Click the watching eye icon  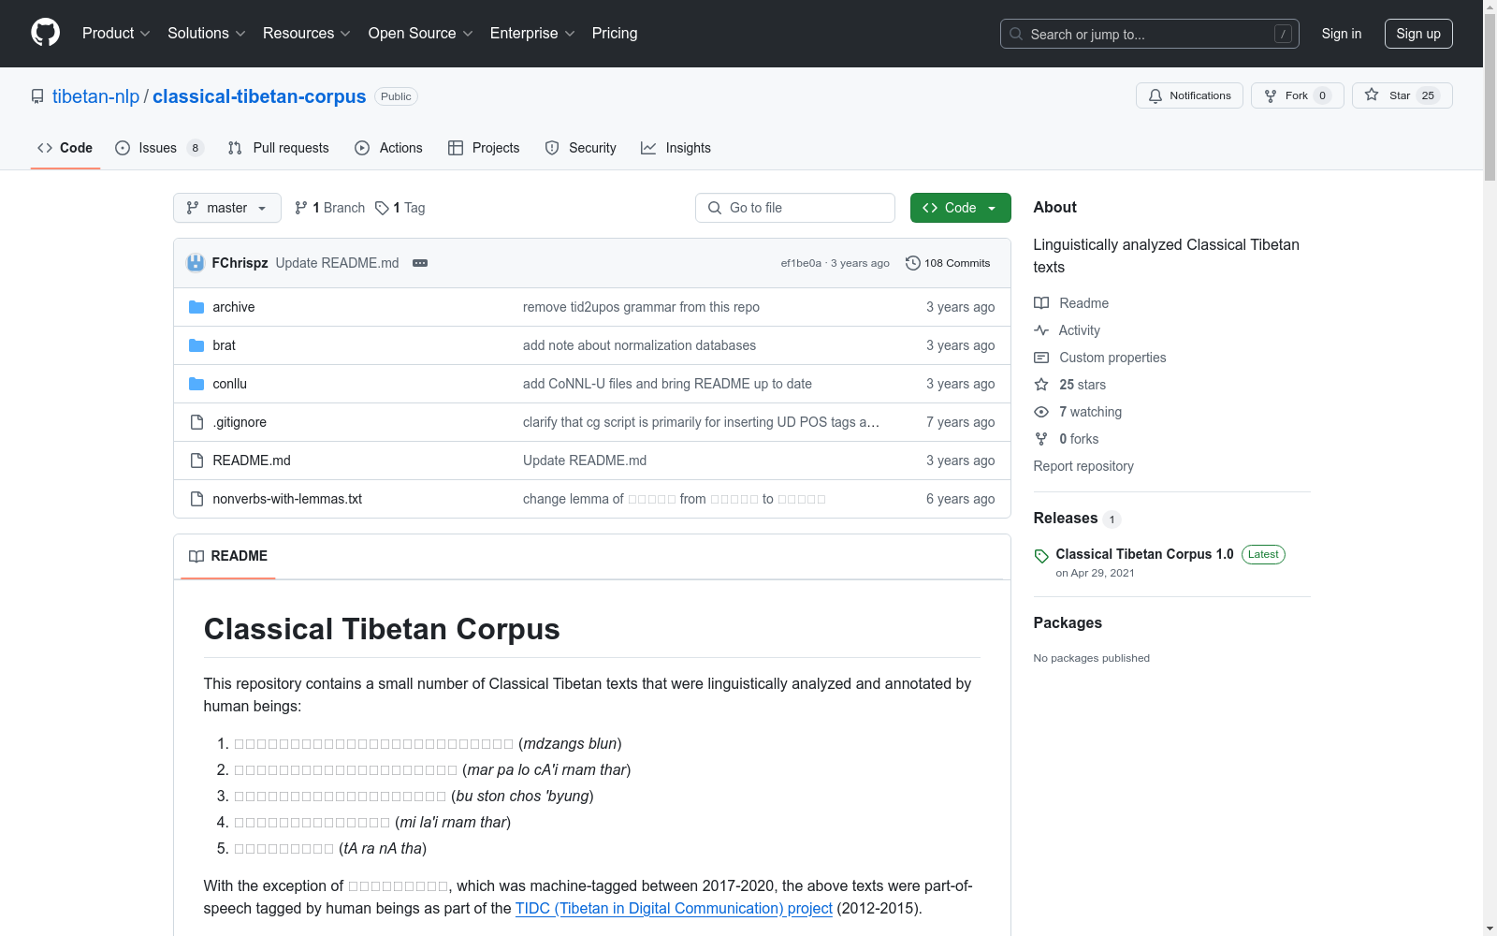1041,412
